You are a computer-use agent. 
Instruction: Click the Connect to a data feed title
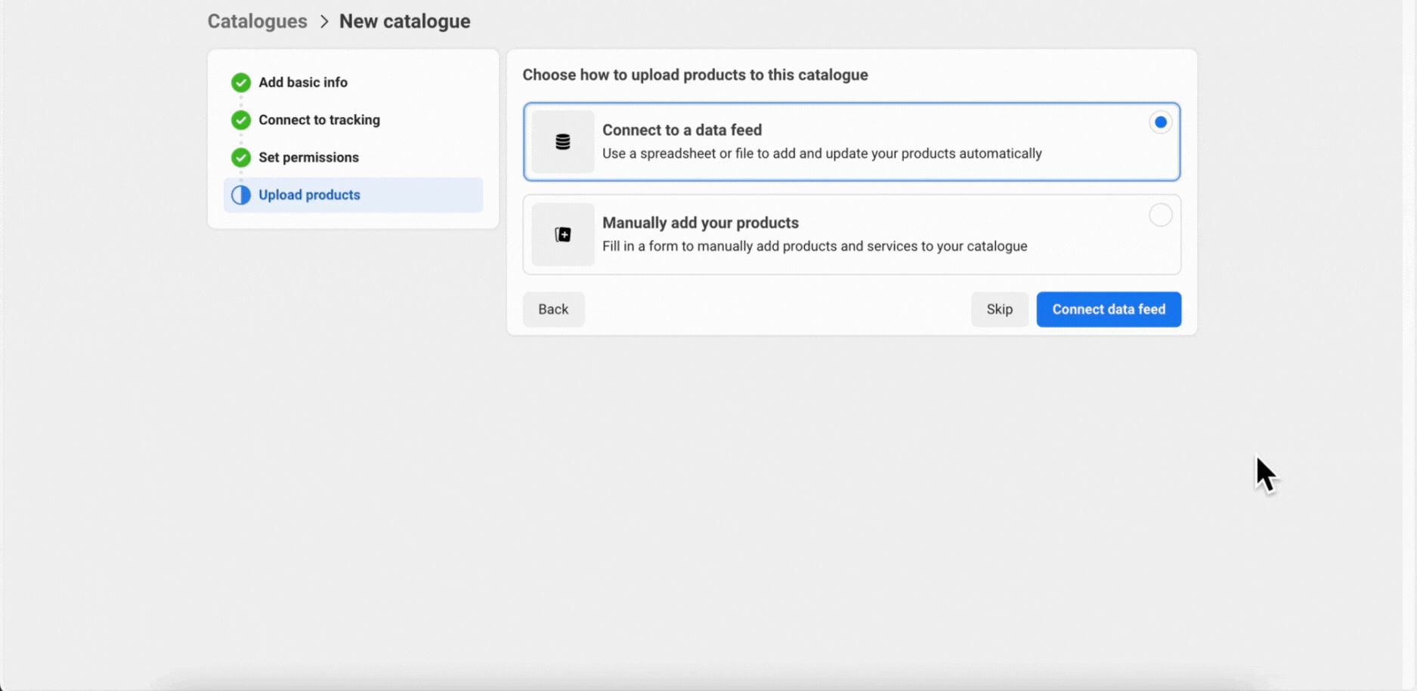[x=682, y=130]
